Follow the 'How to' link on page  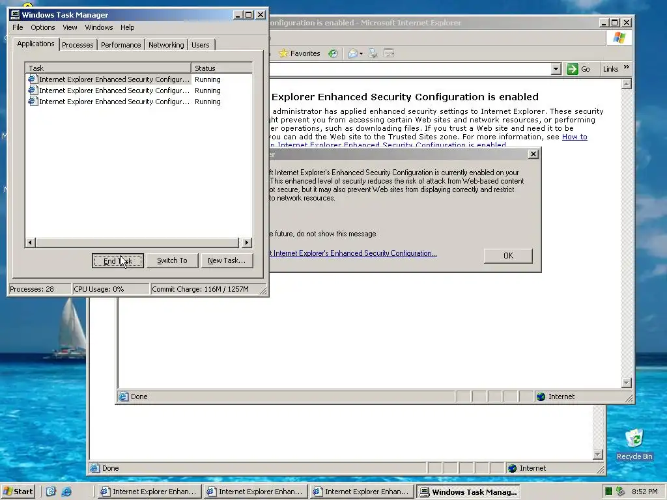coord(575,137)
